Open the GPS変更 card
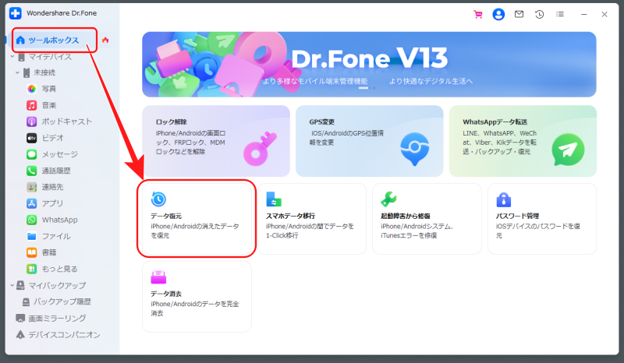The height and width of the screenshot is (363, 624). pyautogui.click(x=369, y=141)
